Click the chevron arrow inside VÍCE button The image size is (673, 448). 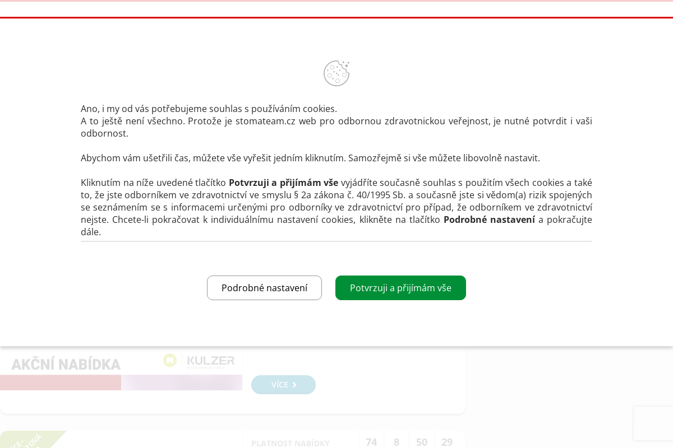click(294, 385)
